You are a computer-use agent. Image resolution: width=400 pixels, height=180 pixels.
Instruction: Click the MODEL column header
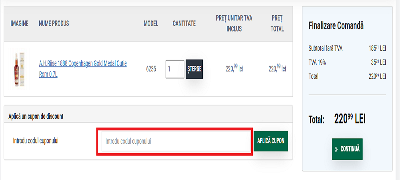click(x=151, y=24)
